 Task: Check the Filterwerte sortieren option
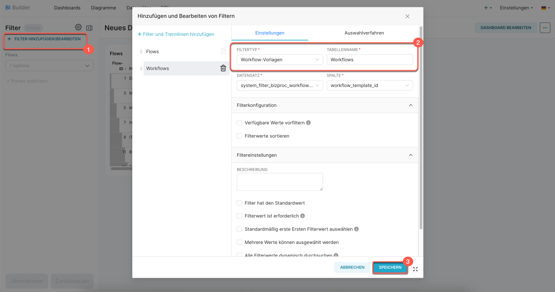pyautogui.click(x=239, y=136)
